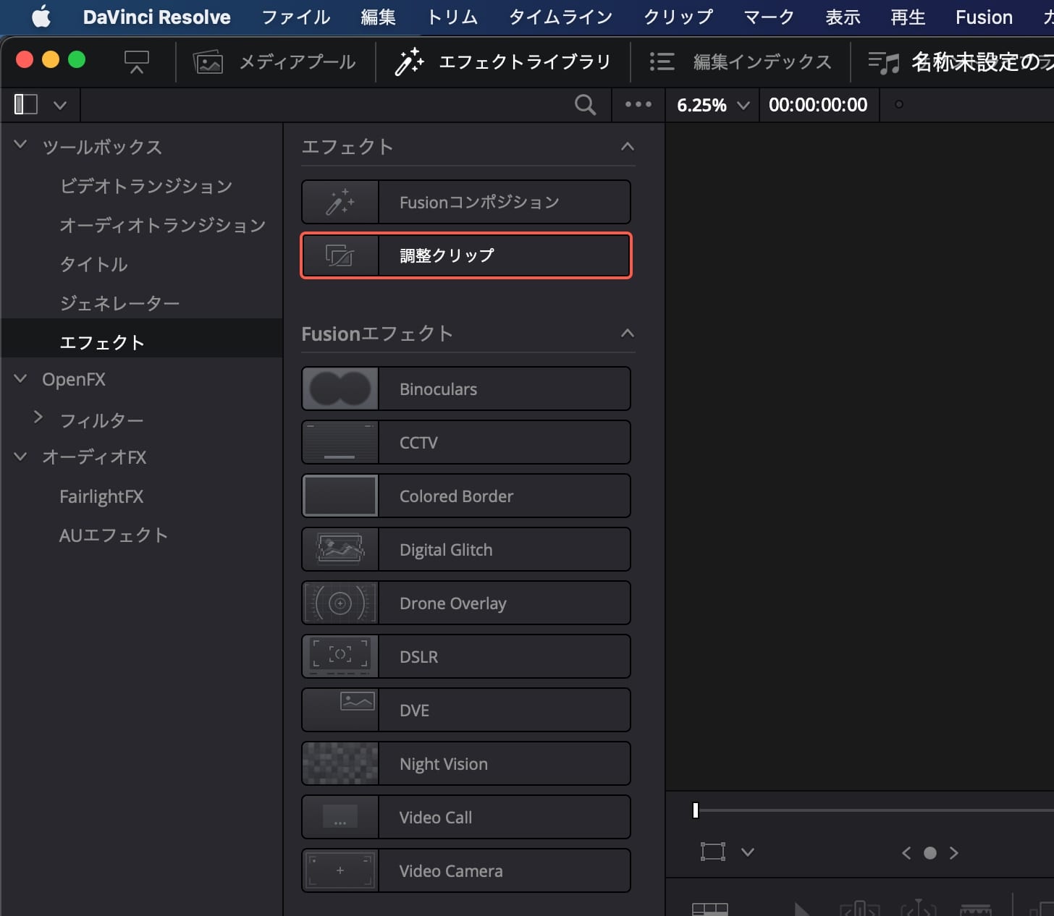Click the 調整クリップ icon
Viewport: 1054px width, 916px height.
pos(340,255)
